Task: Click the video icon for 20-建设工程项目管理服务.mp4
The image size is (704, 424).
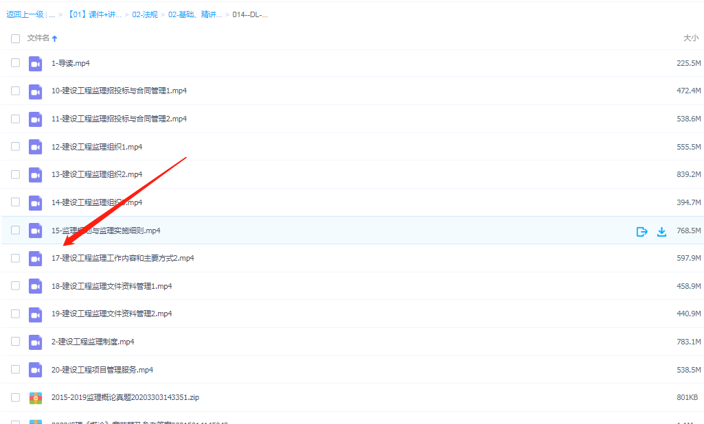Action: pyautogui.click(x=36, y=370)
